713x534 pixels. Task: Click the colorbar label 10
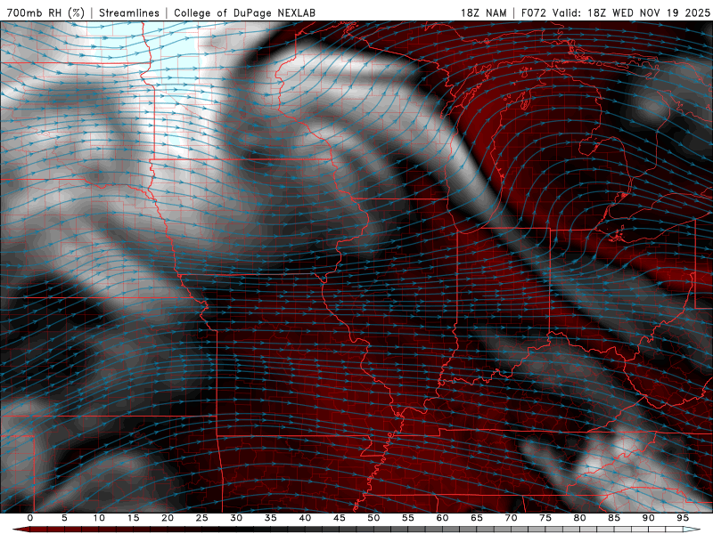[99, 518]
